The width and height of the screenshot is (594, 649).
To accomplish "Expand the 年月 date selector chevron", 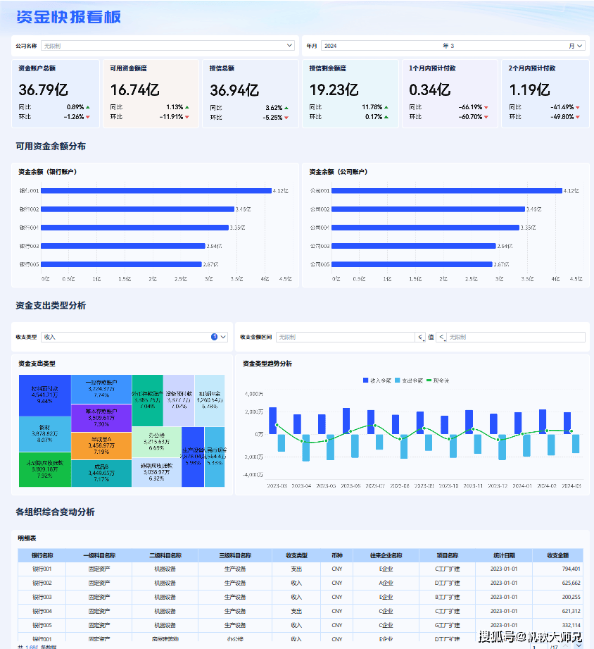I will click(x=580, y=46).
